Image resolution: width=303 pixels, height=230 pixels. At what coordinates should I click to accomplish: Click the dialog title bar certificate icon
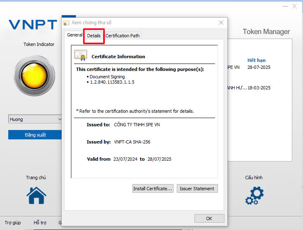(x=66, y=23)
